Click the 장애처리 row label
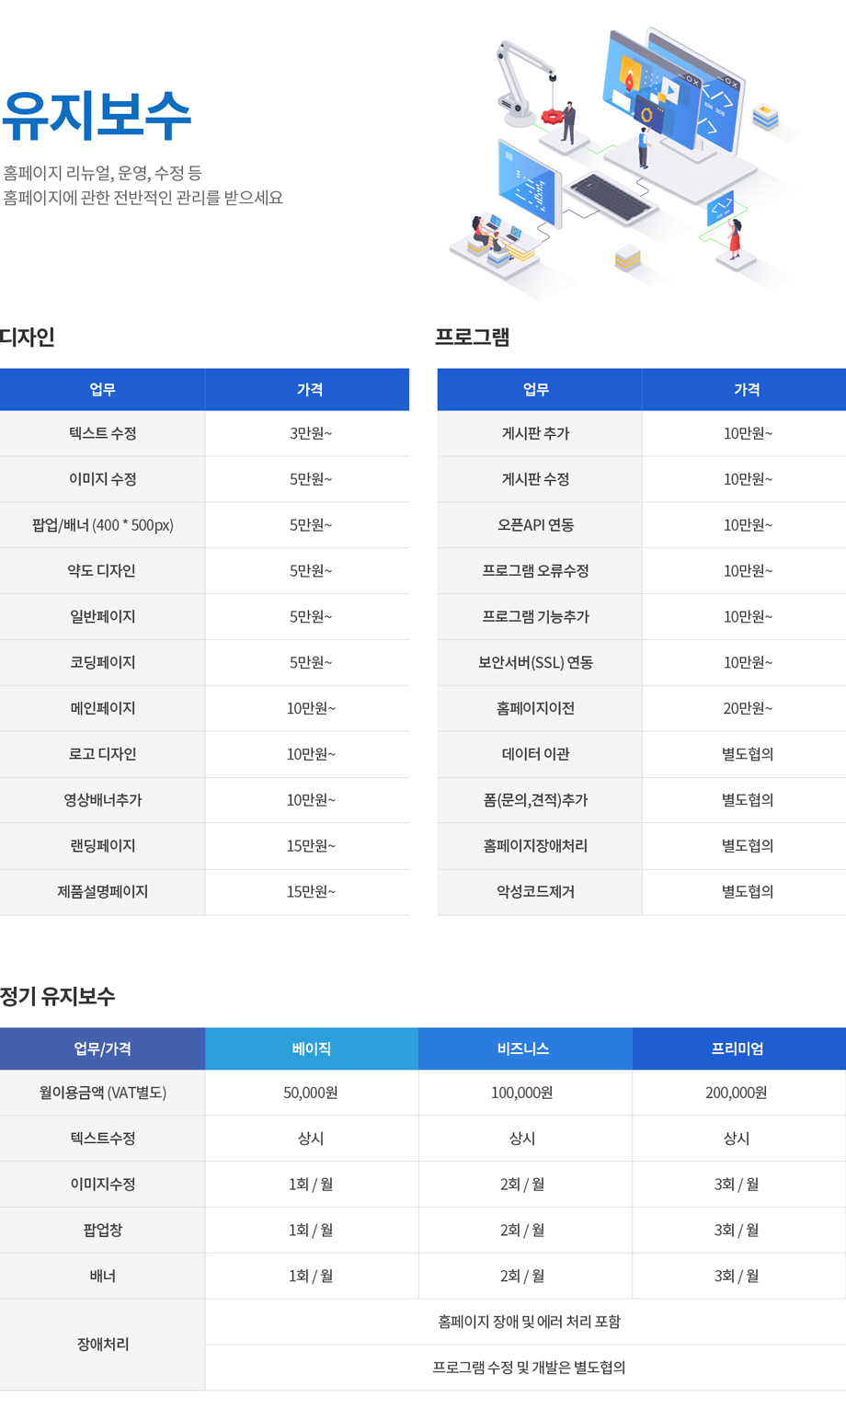The image size is (846, 1420). point(102,1344)
